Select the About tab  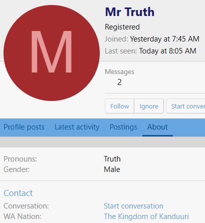click(x=157, y=127)
